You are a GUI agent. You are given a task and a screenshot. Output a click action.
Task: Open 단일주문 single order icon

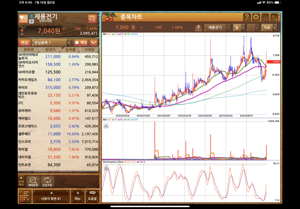[x=47, y=182]
